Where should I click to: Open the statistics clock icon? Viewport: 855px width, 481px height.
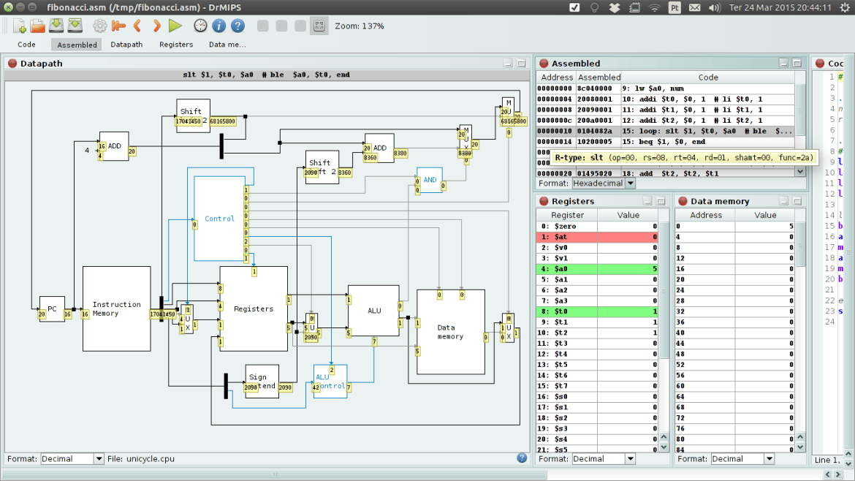200,26
